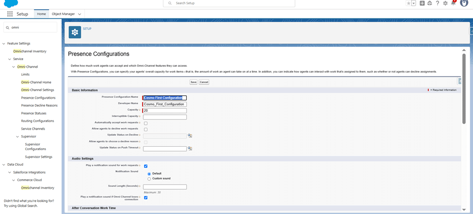Switch to the Home tab
Viewport: 473px width, 214px height.
[41, 14]
